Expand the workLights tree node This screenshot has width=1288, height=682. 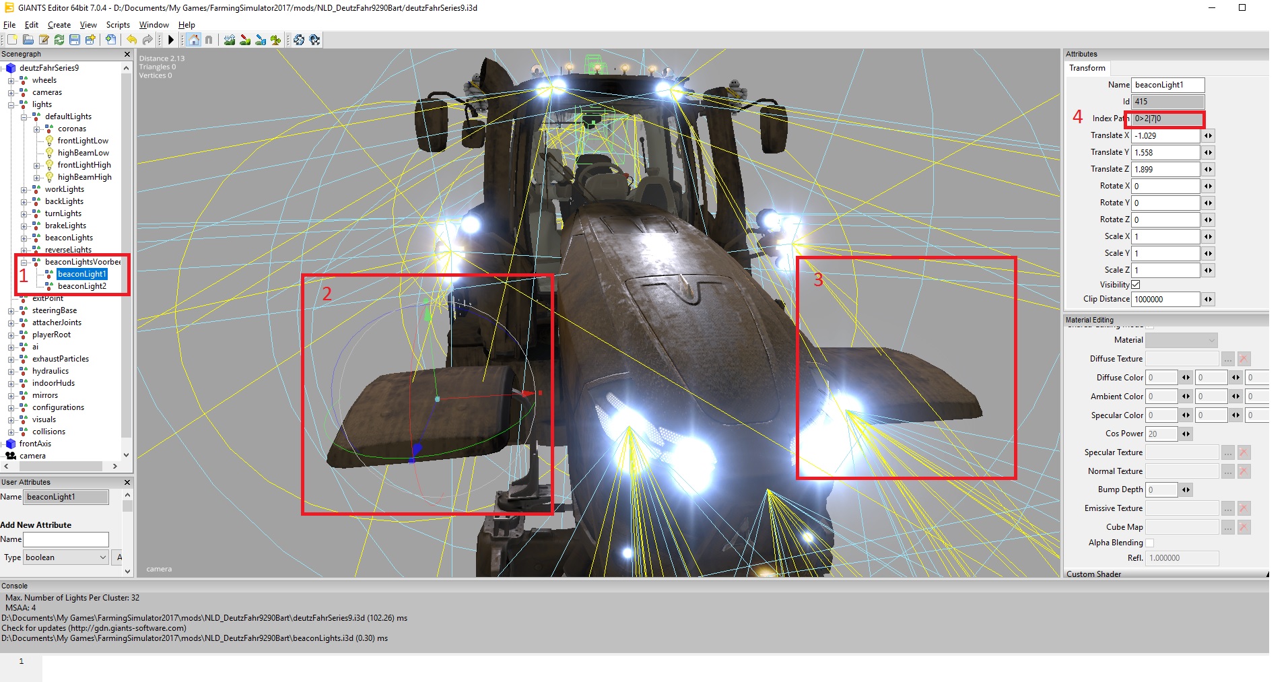(24, 189)
